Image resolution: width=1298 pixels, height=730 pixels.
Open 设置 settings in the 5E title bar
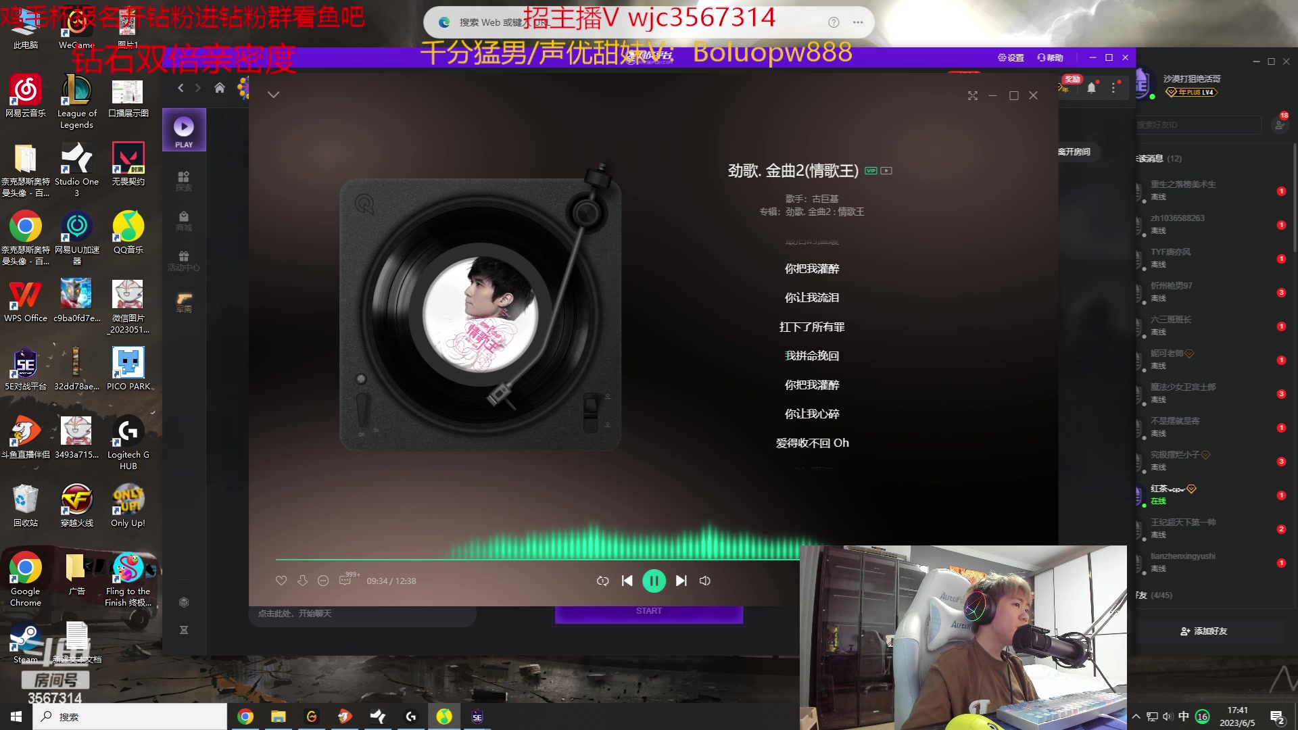(1011, 57)
